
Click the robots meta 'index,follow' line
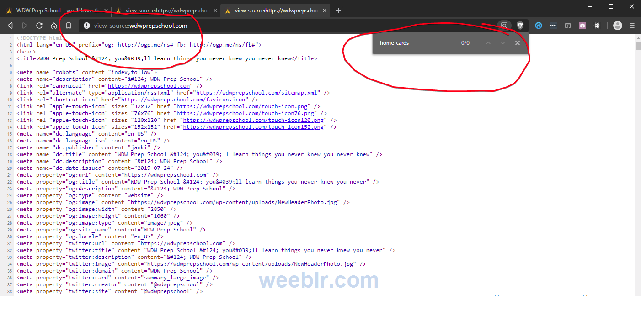point(86,72)
